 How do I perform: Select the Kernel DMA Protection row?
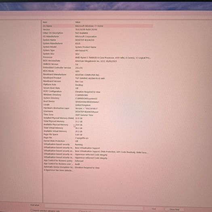tap(97, 141)
